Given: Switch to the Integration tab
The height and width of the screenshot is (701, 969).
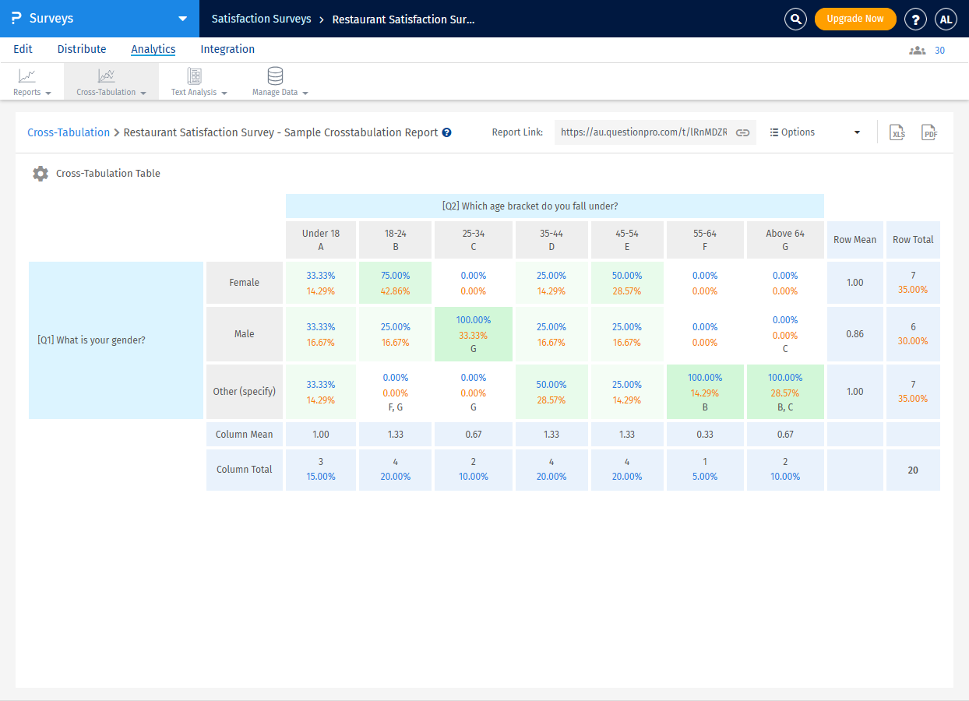Looking at the screenshot, I should click(x=227, y=49).
